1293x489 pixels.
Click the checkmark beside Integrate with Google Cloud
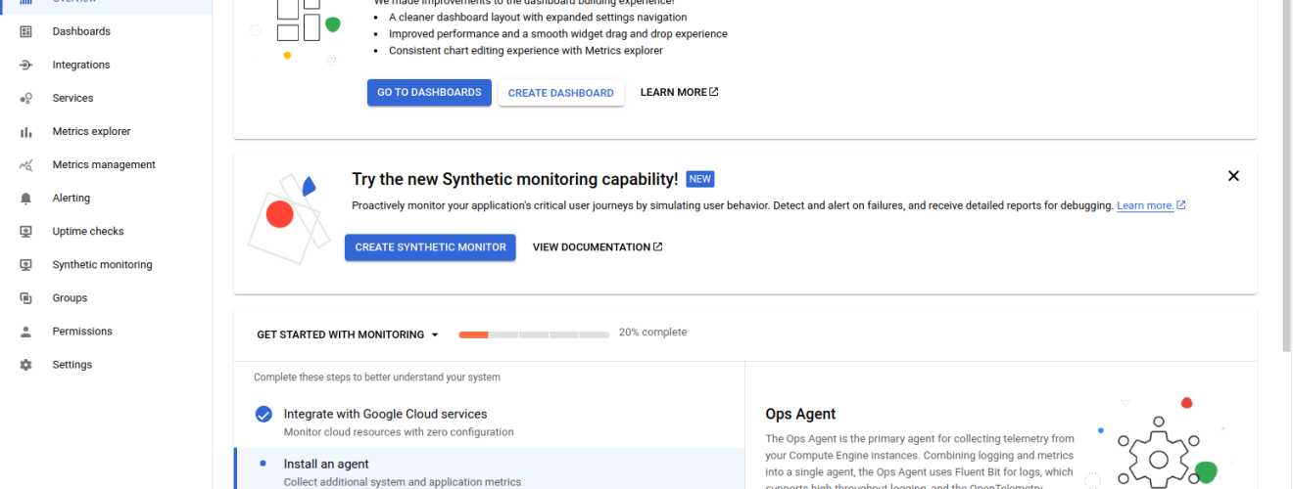[x=263, y=414]
